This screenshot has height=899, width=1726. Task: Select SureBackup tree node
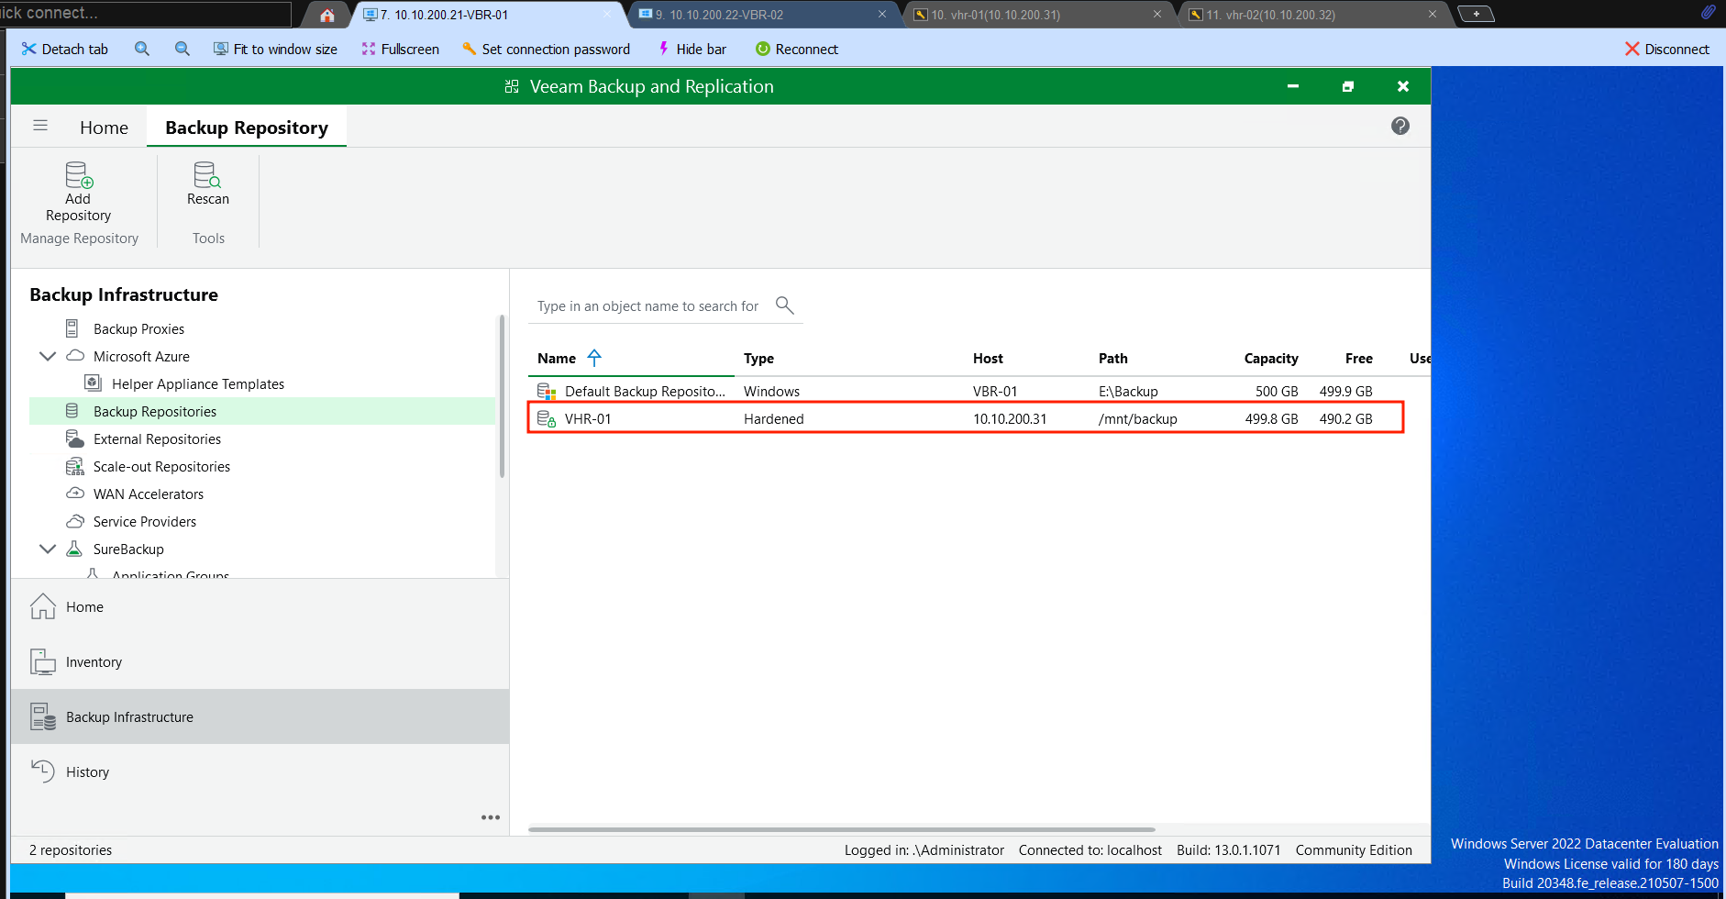pyautogui.click(x=128, y=549)
